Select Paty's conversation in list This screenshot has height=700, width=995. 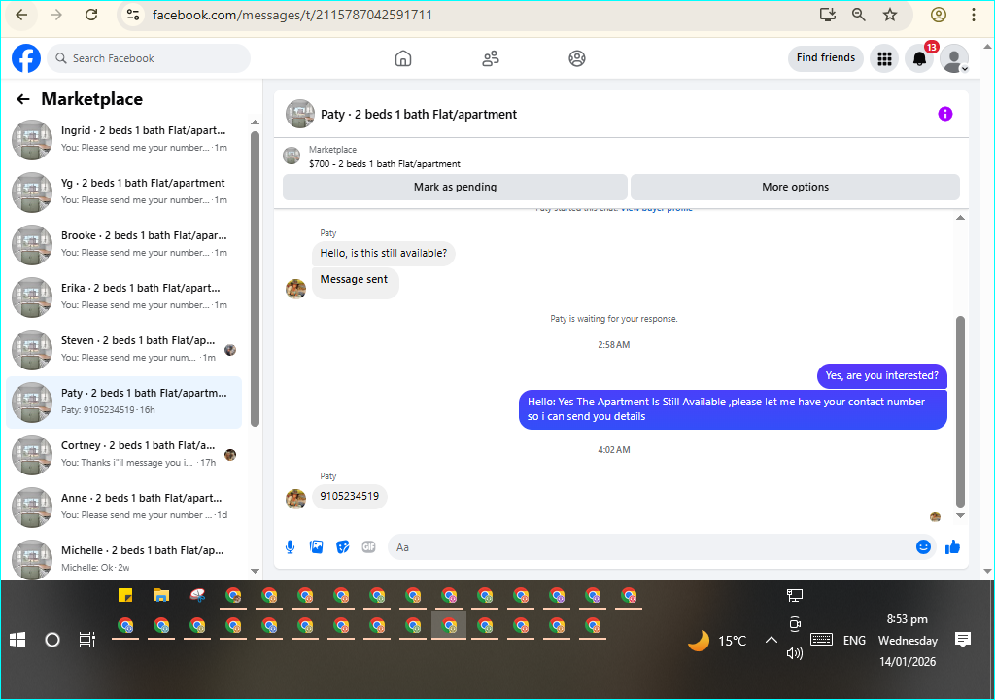pyautogui.click(x=124, y=402)
